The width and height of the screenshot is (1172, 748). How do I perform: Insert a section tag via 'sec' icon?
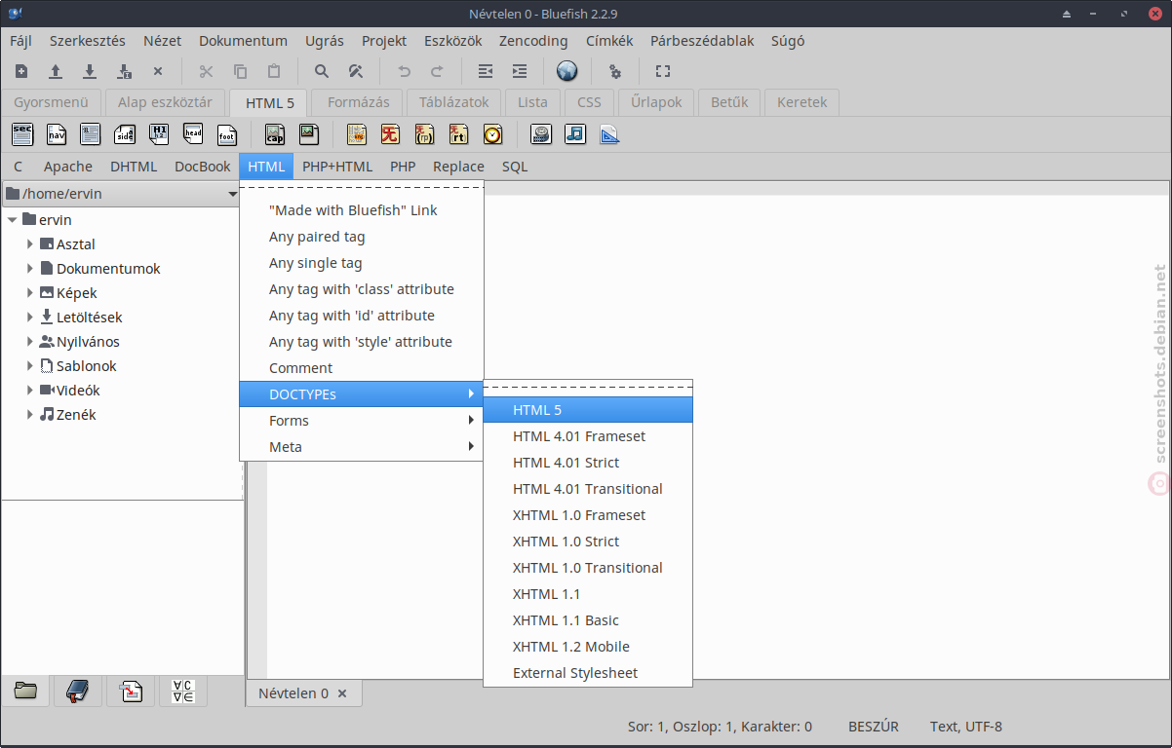coord(22,134)
